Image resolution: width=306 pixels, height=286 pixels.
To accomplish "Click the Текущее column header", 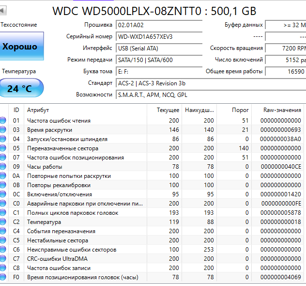I will tap(168, 110).
